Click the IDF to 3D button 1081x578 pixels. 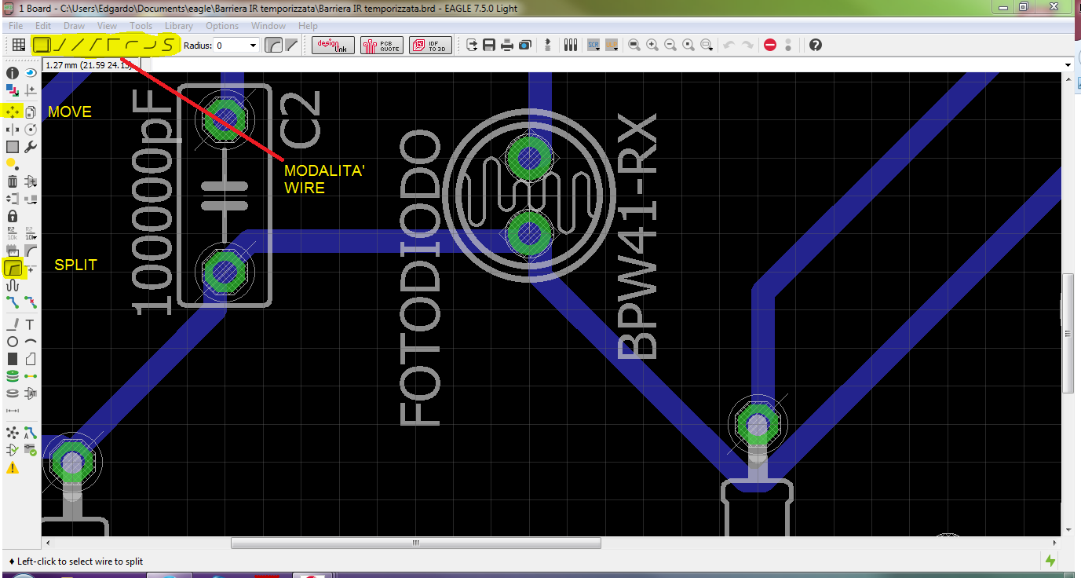430,46
